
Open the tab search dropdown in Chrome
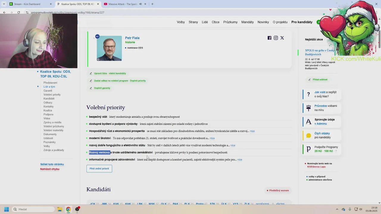tap(4, 4)
